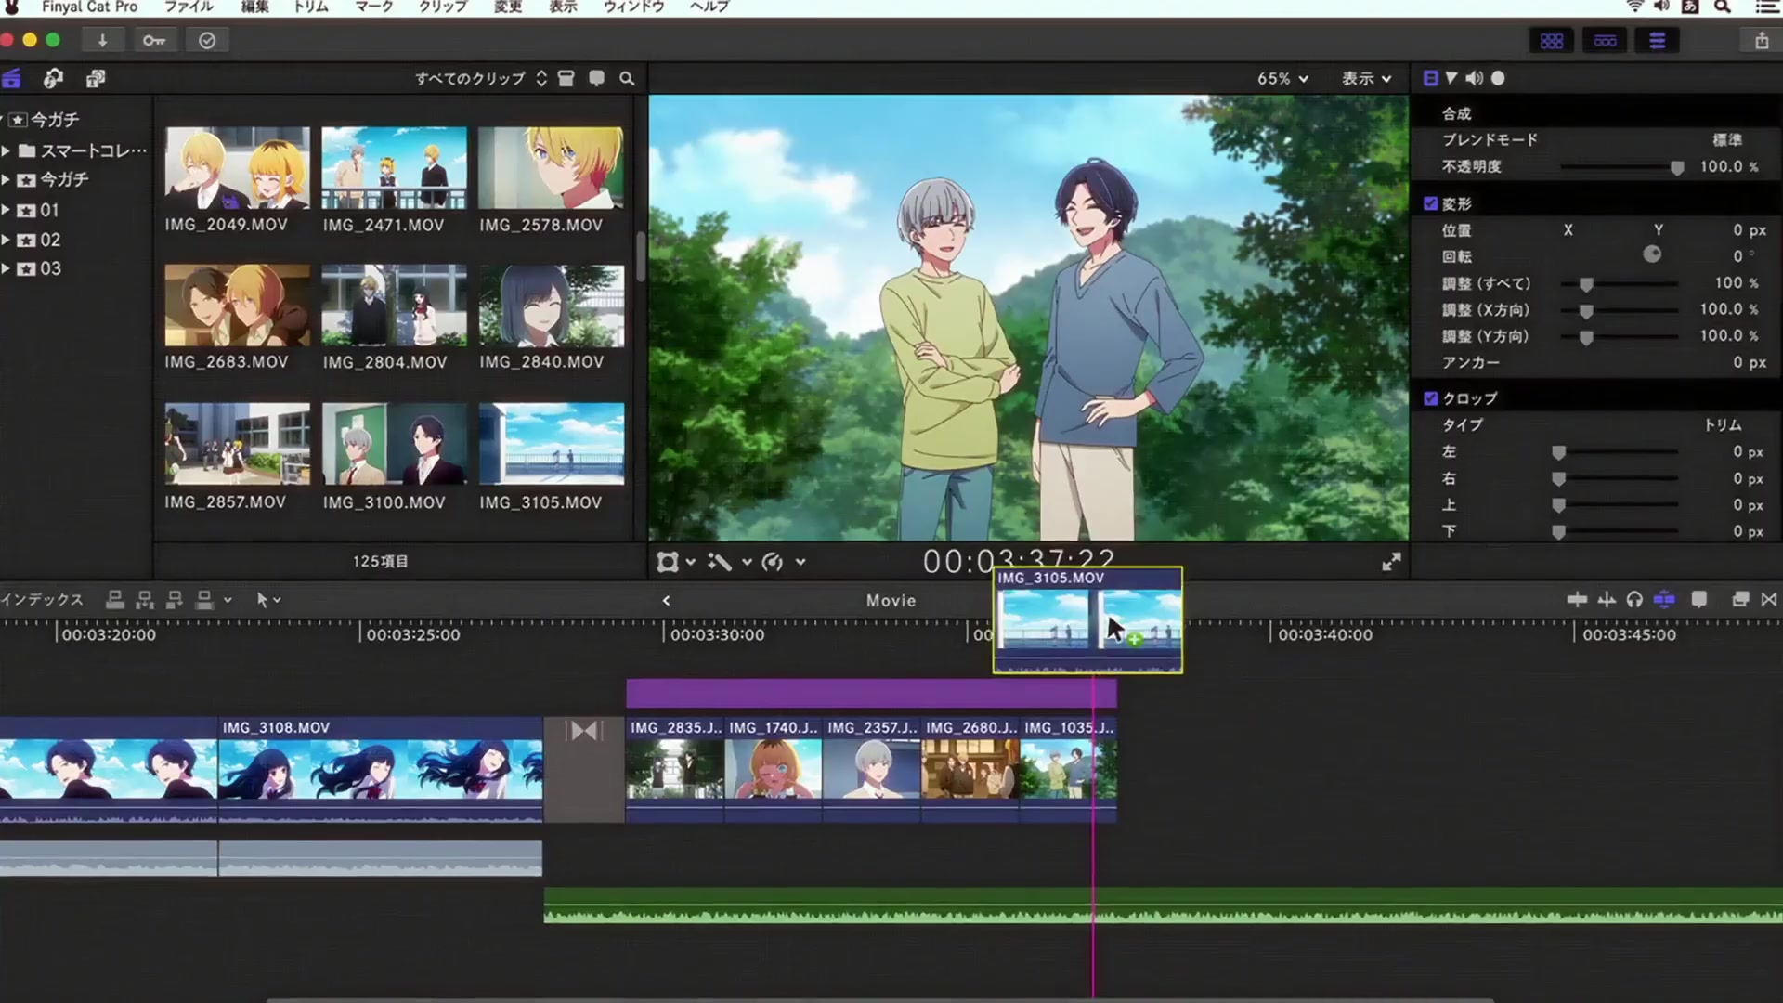Image resolution: width=1783 pixels, height=1003 pixels.
Task: Toggle the クロップ crop checkbox
Action: click(1430, 398)
